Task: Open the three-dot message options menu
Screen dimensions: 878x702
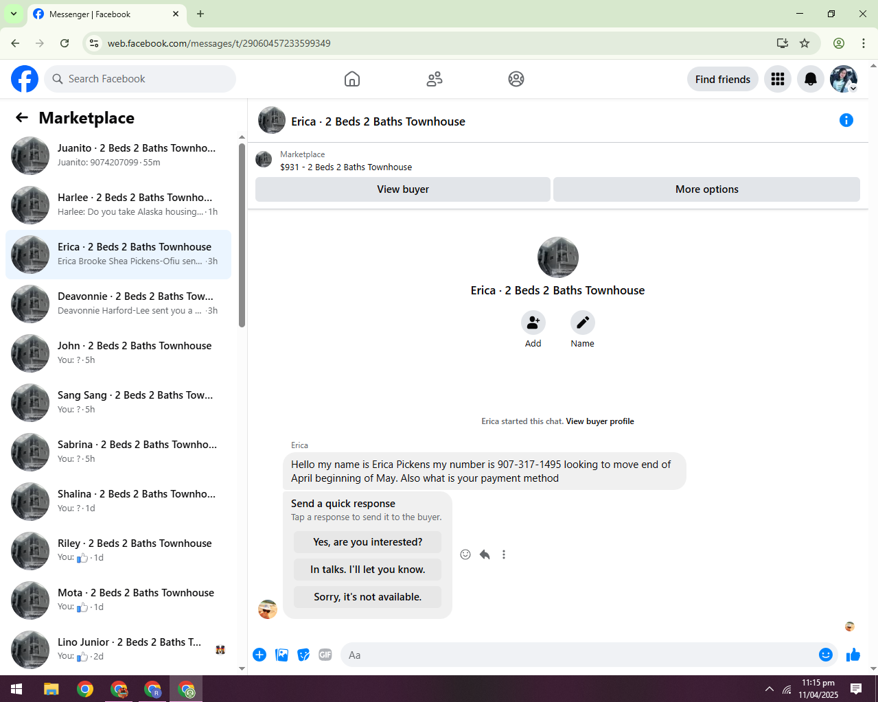Action: 504,554
